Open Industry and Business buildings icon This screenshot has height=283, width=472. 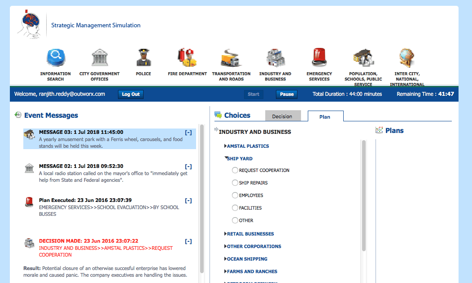pyautogui.click(x=275, y=58)
